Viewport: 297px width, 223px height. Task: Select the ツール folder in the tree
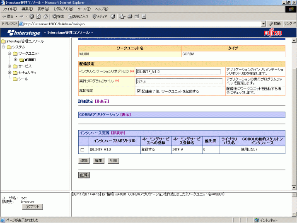tap(21, 79)
